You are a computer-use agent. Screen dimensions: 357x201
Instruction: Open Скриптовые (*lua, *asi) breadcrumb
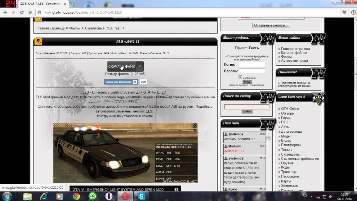103,28
